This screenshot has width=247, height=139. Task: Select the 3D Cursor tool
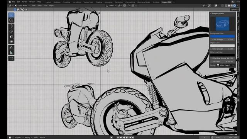pyautogui.click(x=11, y=20)
